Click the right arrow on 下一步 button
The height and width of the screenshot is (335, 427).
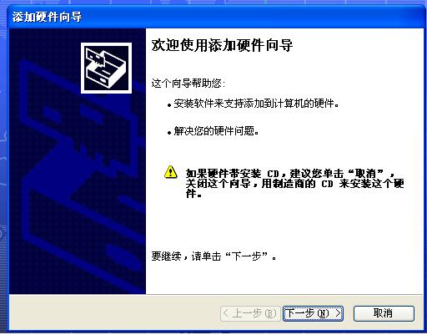coord(338,313)
